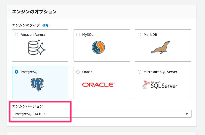
Task: Select the MySQL radio button
Action: 78,35
